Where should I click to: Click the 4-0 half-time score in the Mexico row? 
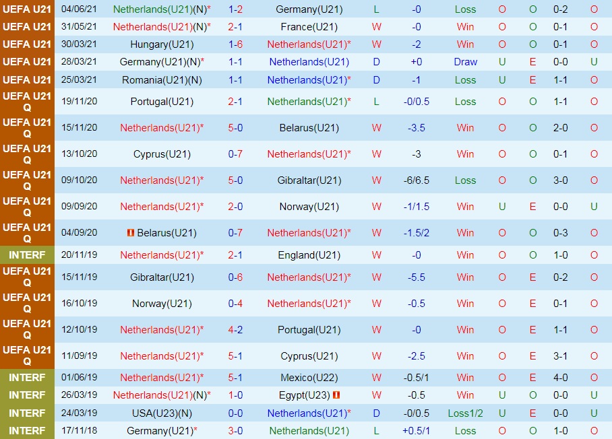[561, 378]
